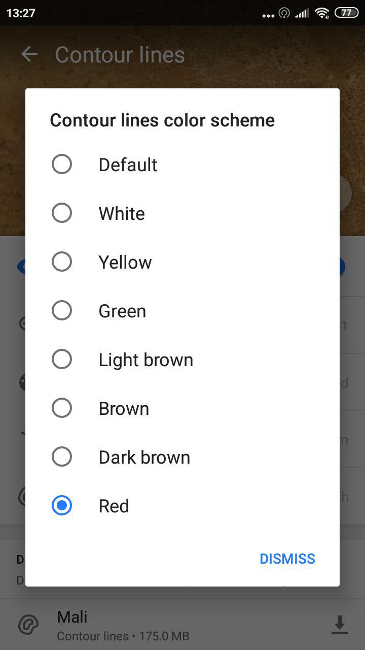Screen dimensions: 365x650
Task: Open the Mali contour lines entry
Action: (123, 626)
